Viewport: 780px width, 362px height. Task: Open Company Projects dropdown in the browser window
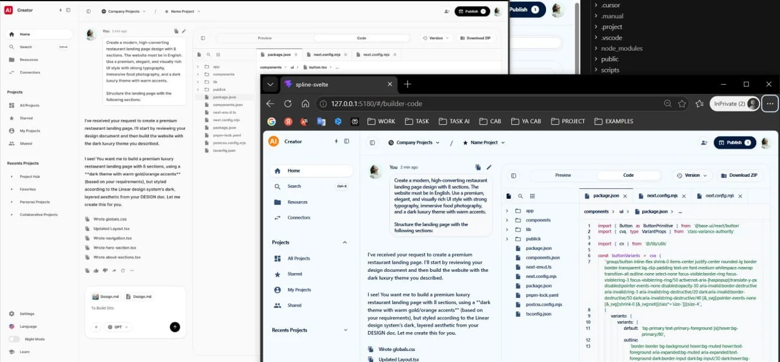click(x=414, y=143)
